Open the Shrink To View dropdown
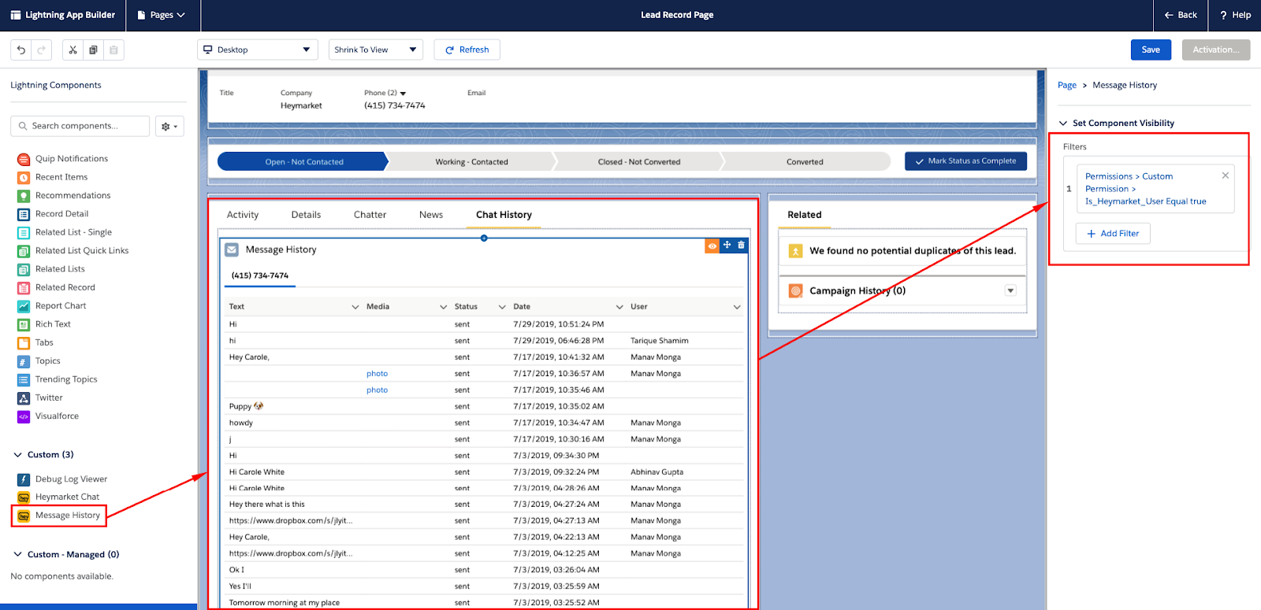 [376, 50]
